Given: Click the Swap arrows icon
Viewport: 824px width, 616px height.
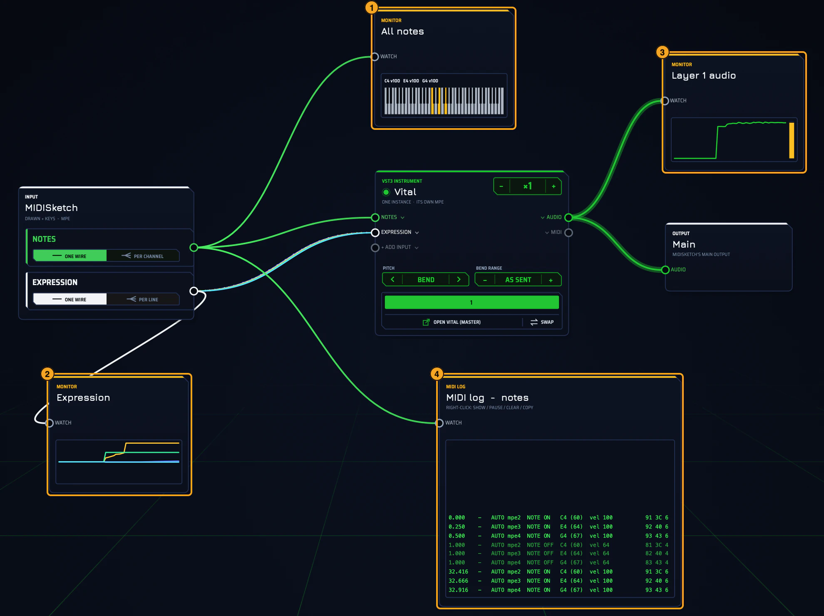Looking at the screenshot, I should click(x=534, y=322).
